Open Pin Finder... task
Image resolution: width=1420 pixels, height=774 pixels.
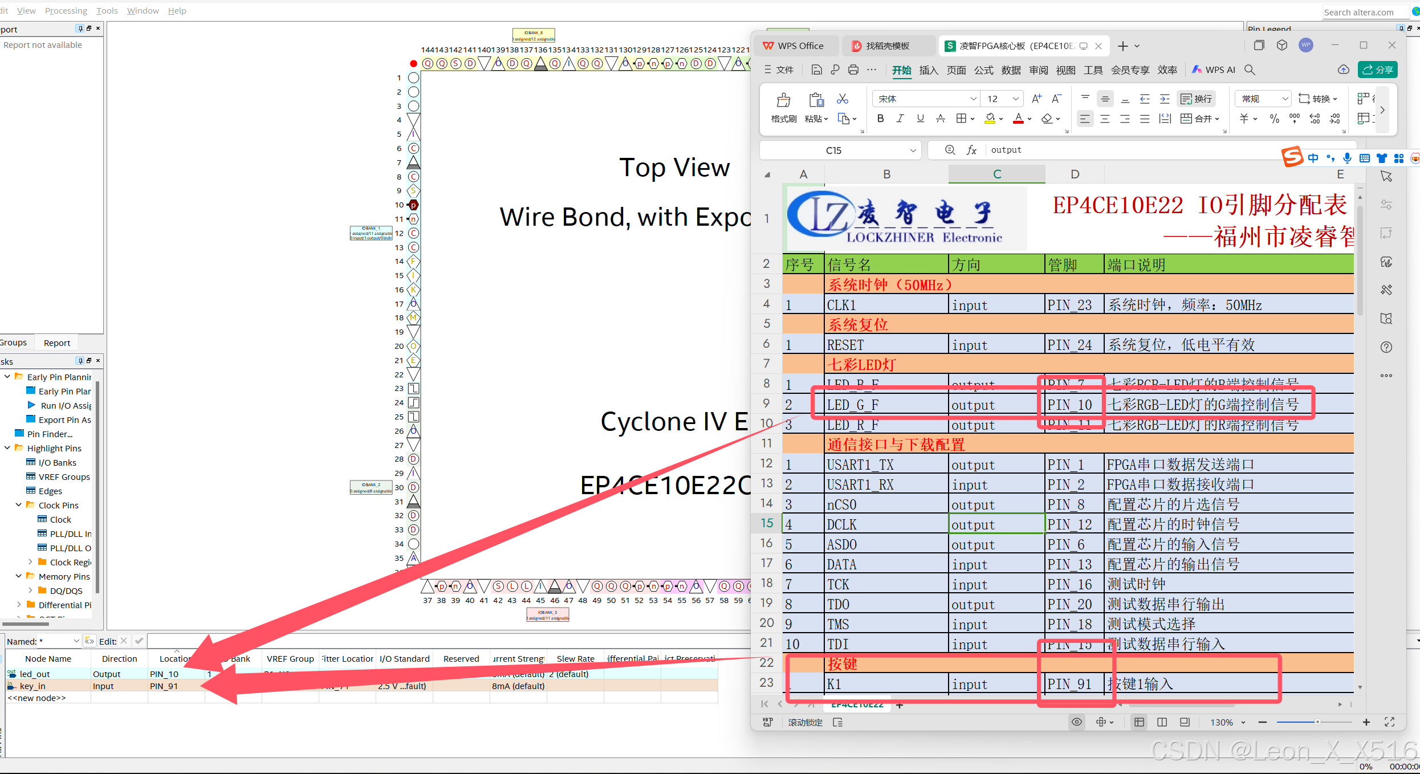50,434
